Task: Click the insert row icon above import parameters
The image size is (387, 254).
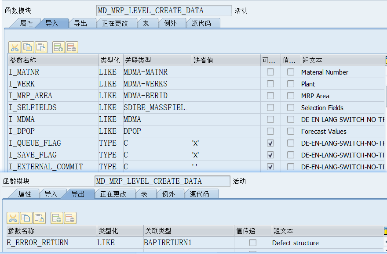Action: [x=58, y=47]
